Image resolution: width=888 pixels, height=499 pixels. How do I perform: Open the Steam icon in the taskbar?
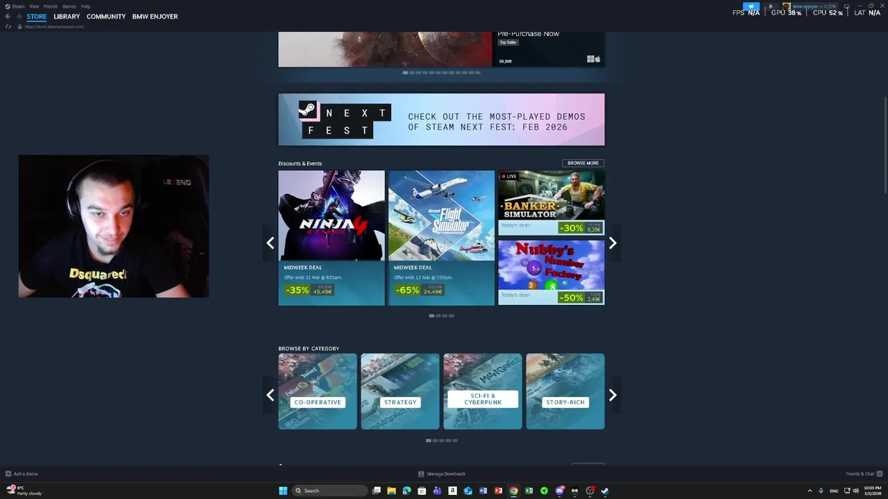(605, 491)
